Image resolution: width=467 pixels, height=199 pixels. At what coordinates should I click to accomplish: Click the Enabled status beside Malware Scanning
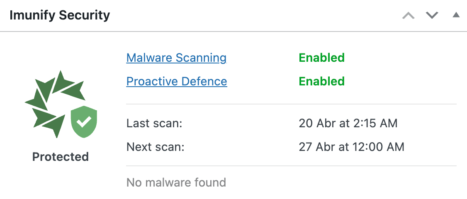click(321, 58)
